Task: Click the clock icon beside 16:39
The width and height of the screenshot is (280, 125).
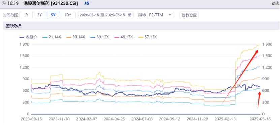Action: click(3, 4)
